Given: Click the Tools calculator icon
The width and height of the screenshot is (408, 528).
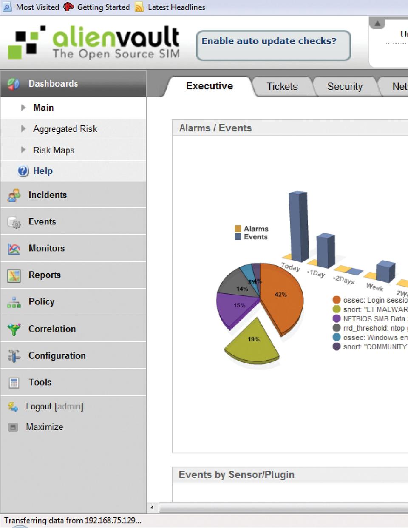Looking at the screenshot, I should click(x=14, y=383).
